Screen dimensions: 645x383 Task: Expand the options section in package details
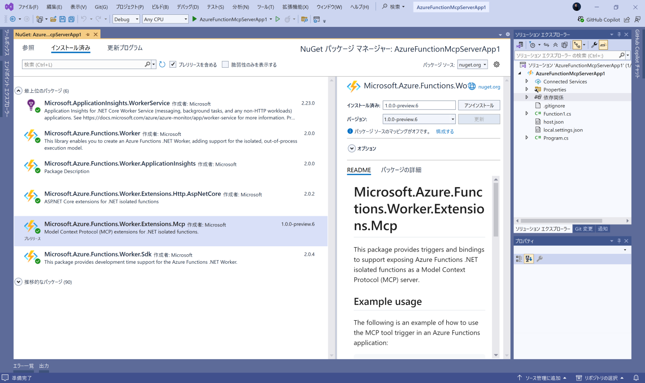352,148
